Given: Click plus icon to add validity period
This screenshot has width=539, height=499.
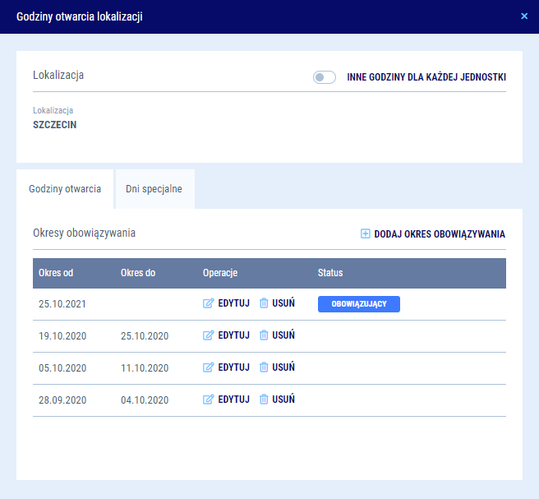Looking at the screenshot, I should tap(366, 234).
